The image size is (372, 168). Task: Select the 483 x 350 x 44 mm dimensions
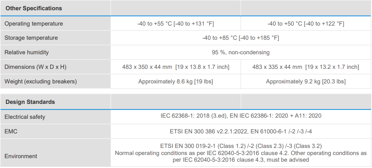click(x=175, y=67)
